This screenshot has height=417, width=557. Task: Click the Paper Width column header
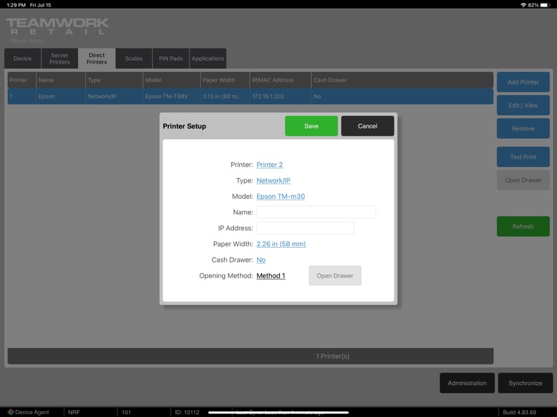[x=225, y=80]
